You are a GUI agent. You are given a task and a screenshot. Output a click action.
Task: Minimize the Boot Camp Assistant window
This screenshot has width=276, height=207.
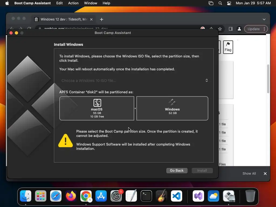coord(16,33)
